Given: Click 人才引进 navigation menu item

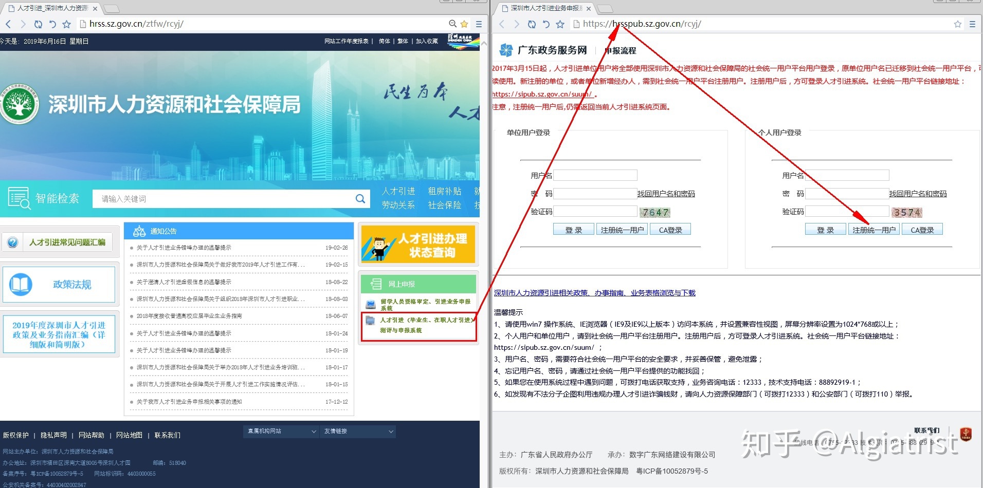Looking at the screenshot, I should [x=398, y=191].
